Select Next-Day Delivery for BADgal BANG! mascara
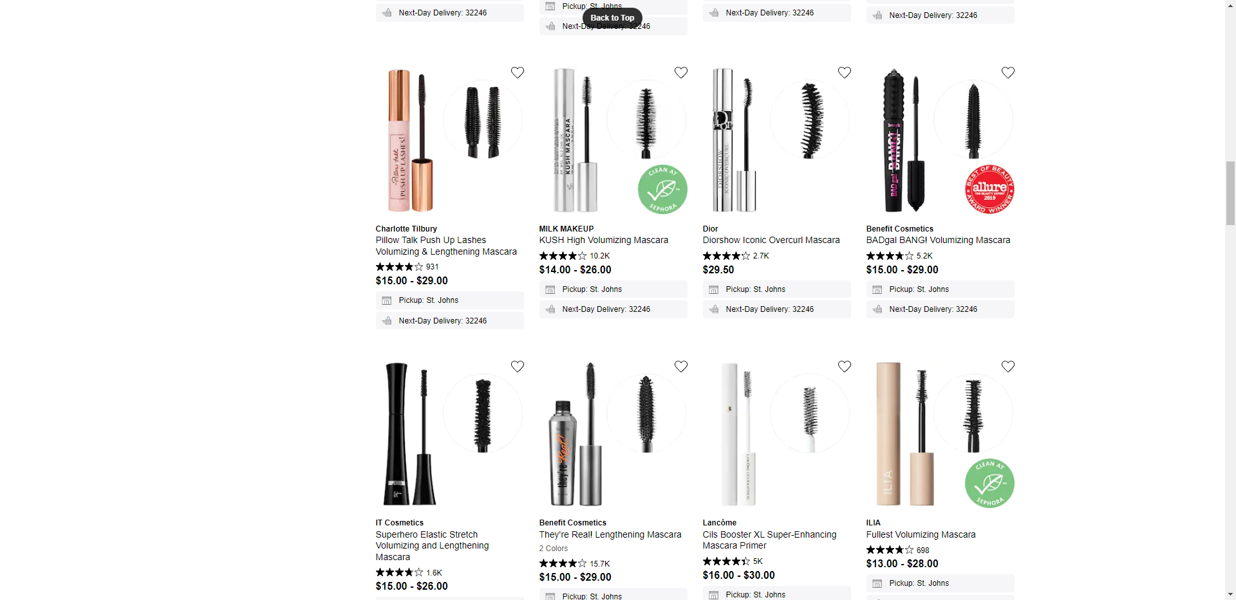 (x=940, y=309)
